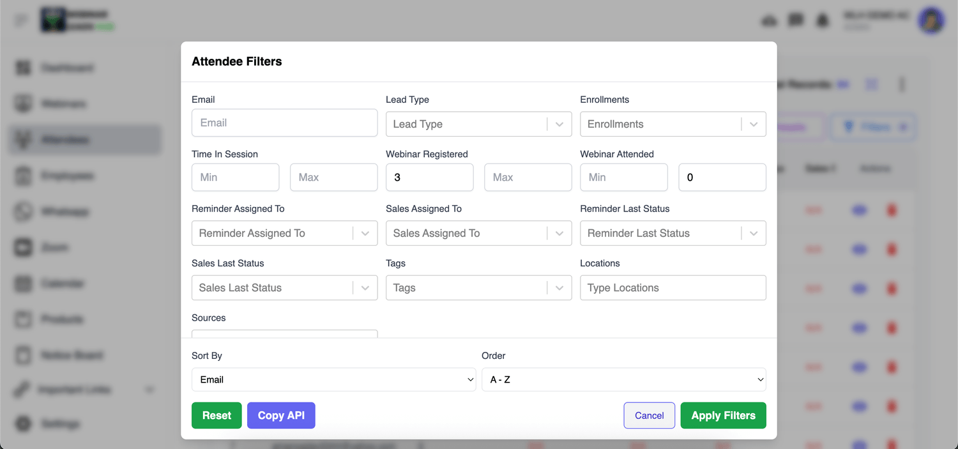The image size is (958, 449).
Task: Click the Zoom icon in sidebar
Action: [x=24, y=247]
